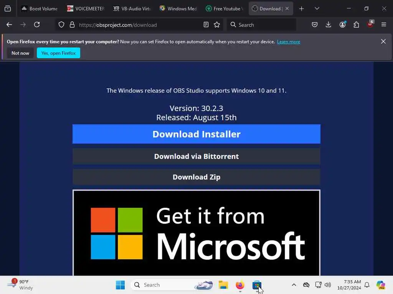Viewport: 393px width, 294px height.
Task: Open a new browser tab
Action: pyautogui.click(x=302, y=9)
